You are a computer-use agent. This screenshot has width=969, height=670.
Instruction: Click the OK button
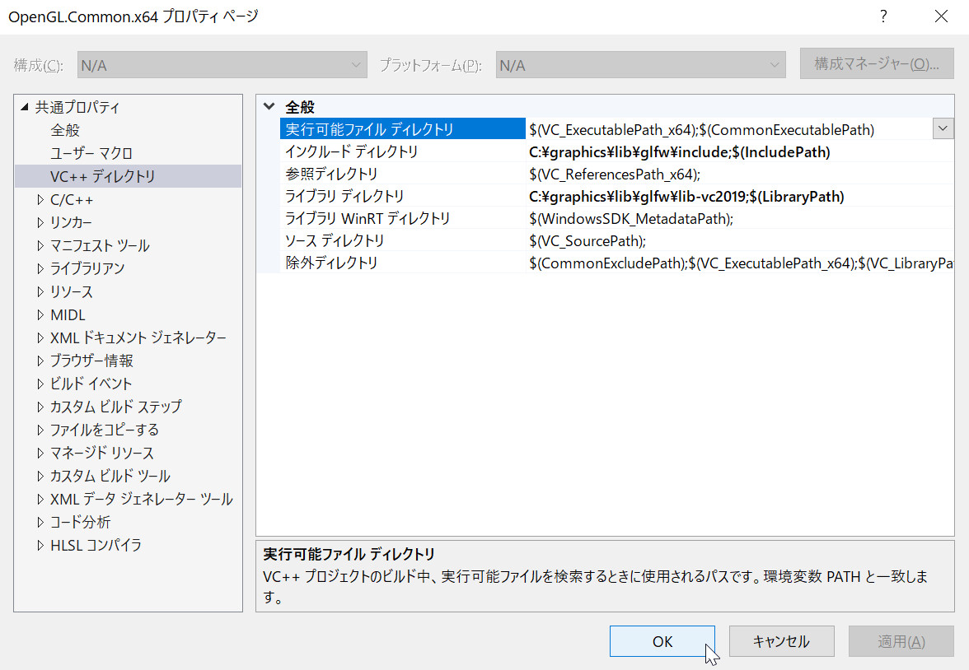(662, 641)
